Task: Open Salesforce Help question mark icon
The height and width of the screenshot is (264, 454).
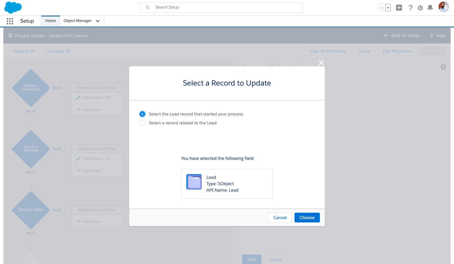Action: click(410, 8)
